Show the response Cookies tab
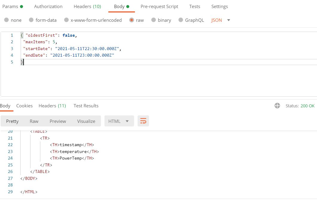Image resolution: width=317 pixels, height=201 pixels. (24, 106)
